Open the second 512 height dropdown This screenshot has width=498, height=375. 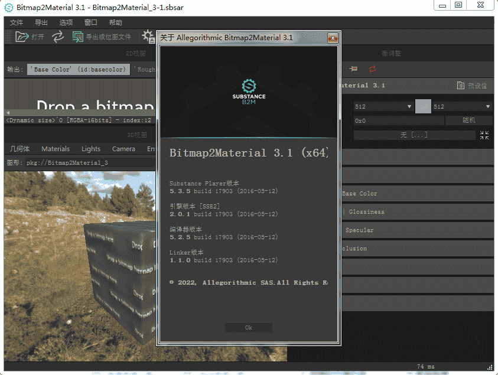tap(461, 107)
